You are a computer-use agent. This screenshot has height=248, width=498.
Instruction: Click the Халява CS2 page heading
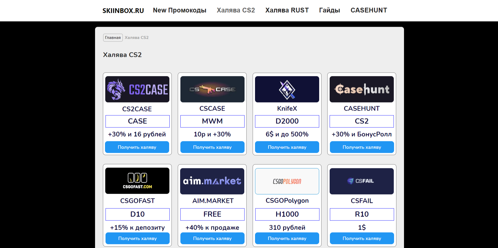pos(122,55)
